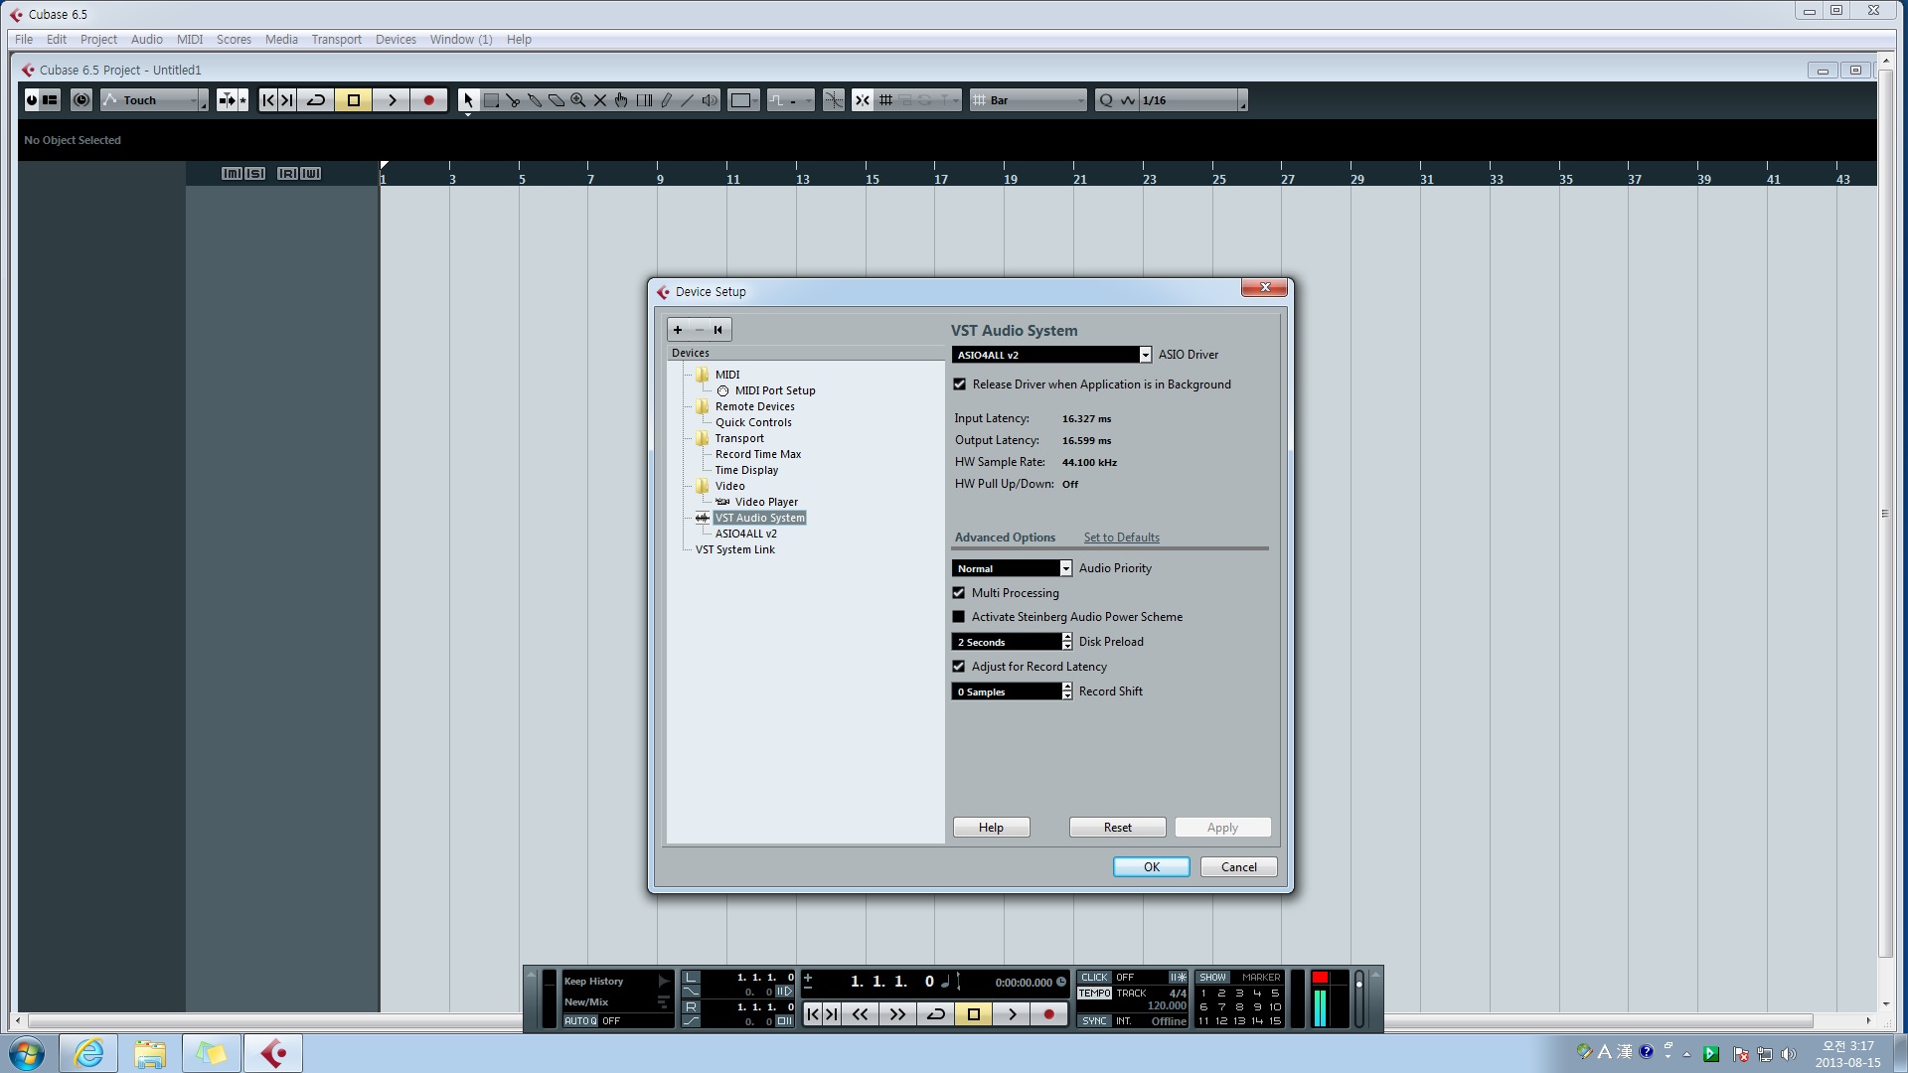Select the Range Selection tool
This screenshot has height=1073, width=1908.
[491, 100]
